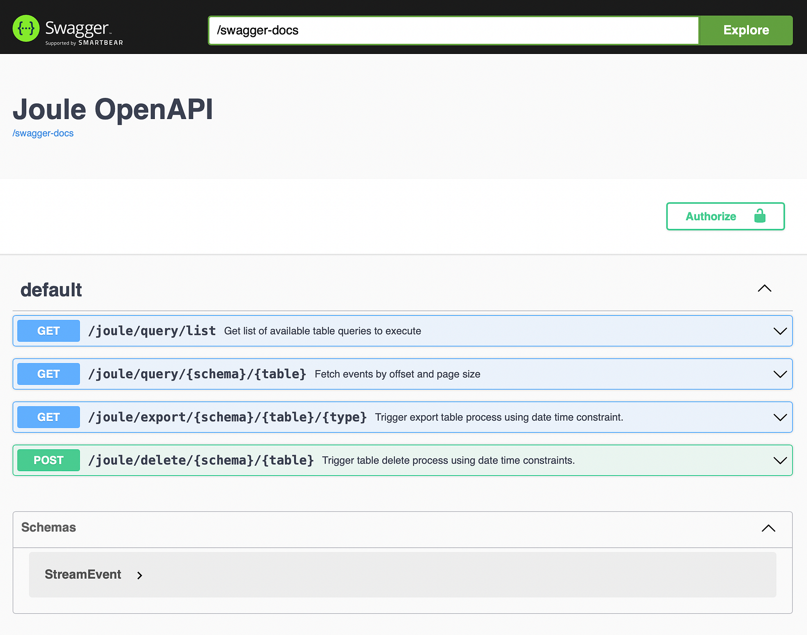The width and height of the screenshot is (807, 635).
Task: Click the Schemas section heading
Action: click(x=48, y=528)
